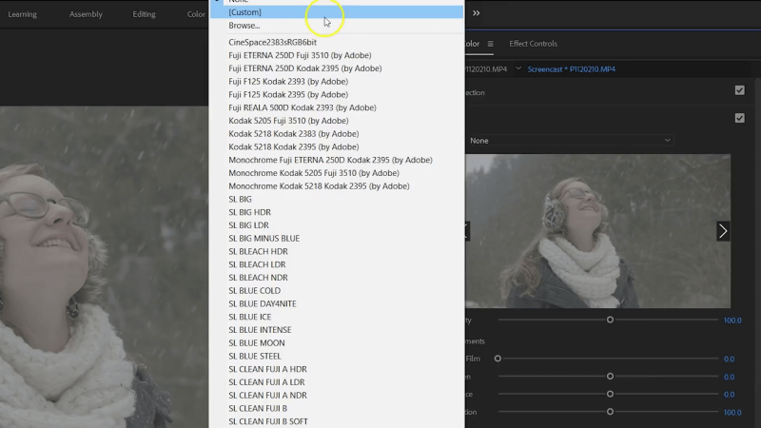Click the Program Monitor video frame
Viewport: 761px width, 428px height.
coord(105,267)
